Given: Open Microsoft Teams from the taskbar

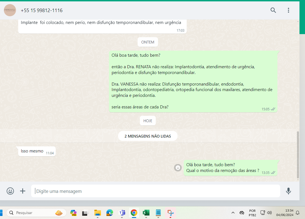Looking at the screenshot, I should coord(122,213).
